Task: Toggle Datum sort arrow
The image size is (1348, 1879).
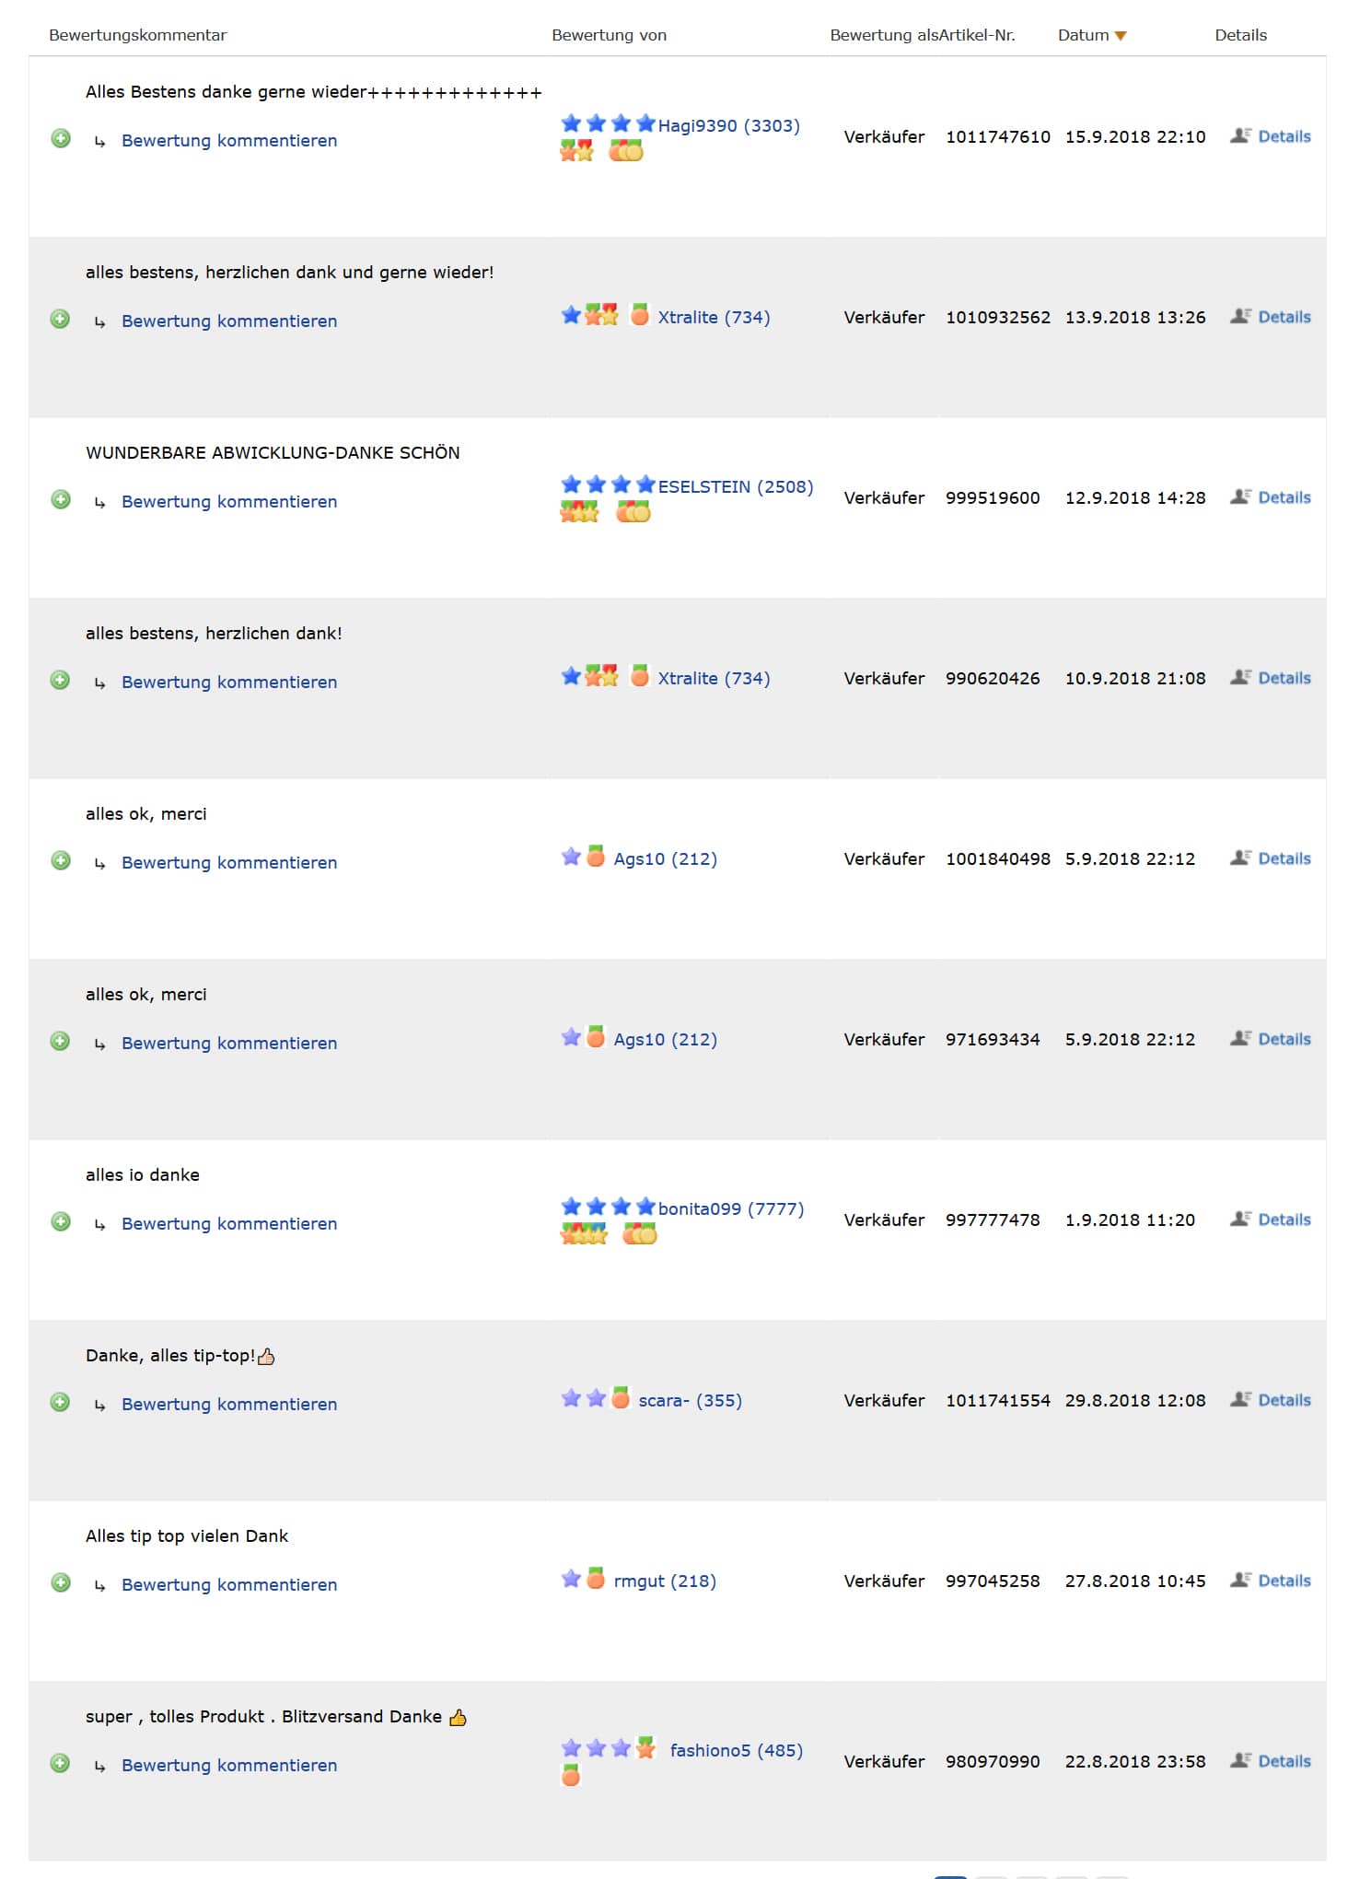Action: tap(1121, 36)
